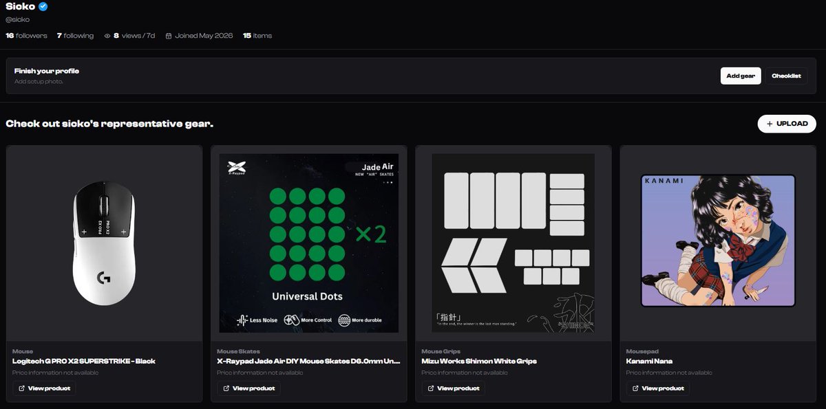This screenshot has width=826, height=409.
Task: Click the eye icon beside views count
Action: [x=107, y=36]
